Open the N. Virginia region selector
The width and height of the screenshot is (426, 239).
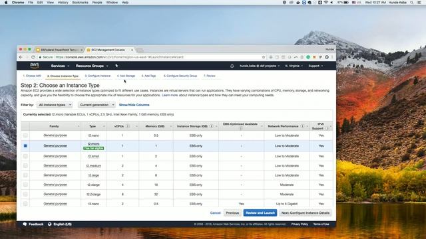(x=294, y=66)
